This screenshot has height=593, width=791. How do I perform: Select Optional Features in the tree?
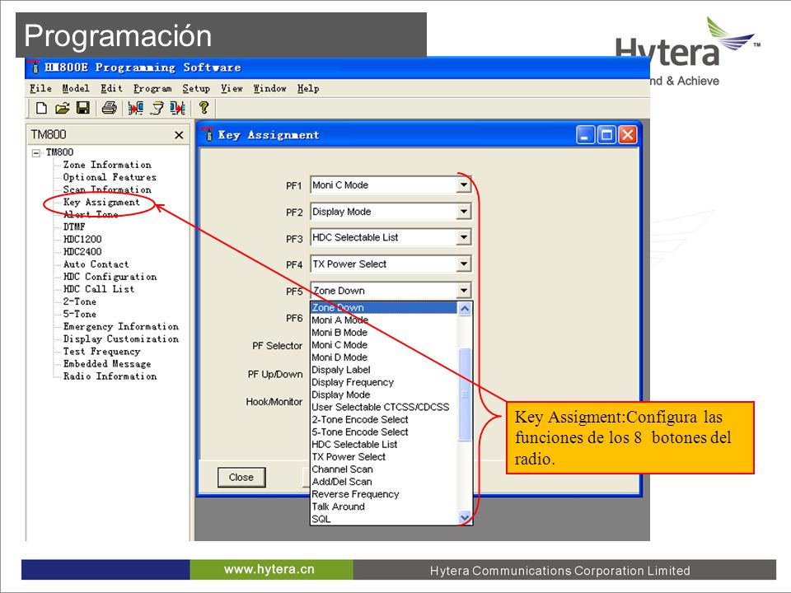[x=110, y=178]
